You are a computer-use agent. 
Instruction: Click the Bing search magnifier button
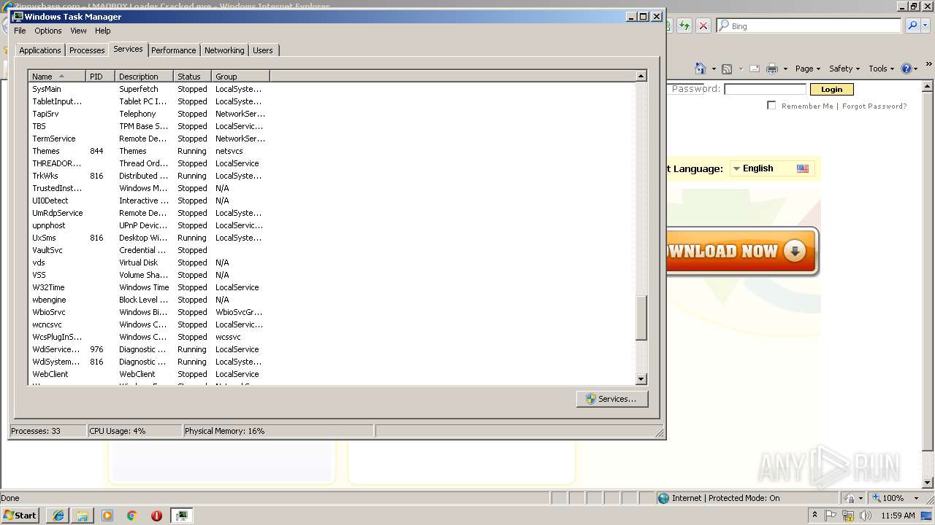coord(912,26)
